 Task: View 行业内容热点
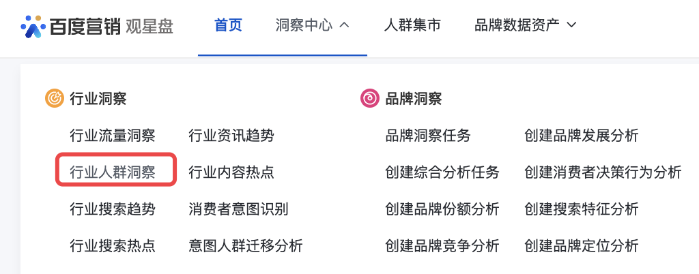point(231,172)
